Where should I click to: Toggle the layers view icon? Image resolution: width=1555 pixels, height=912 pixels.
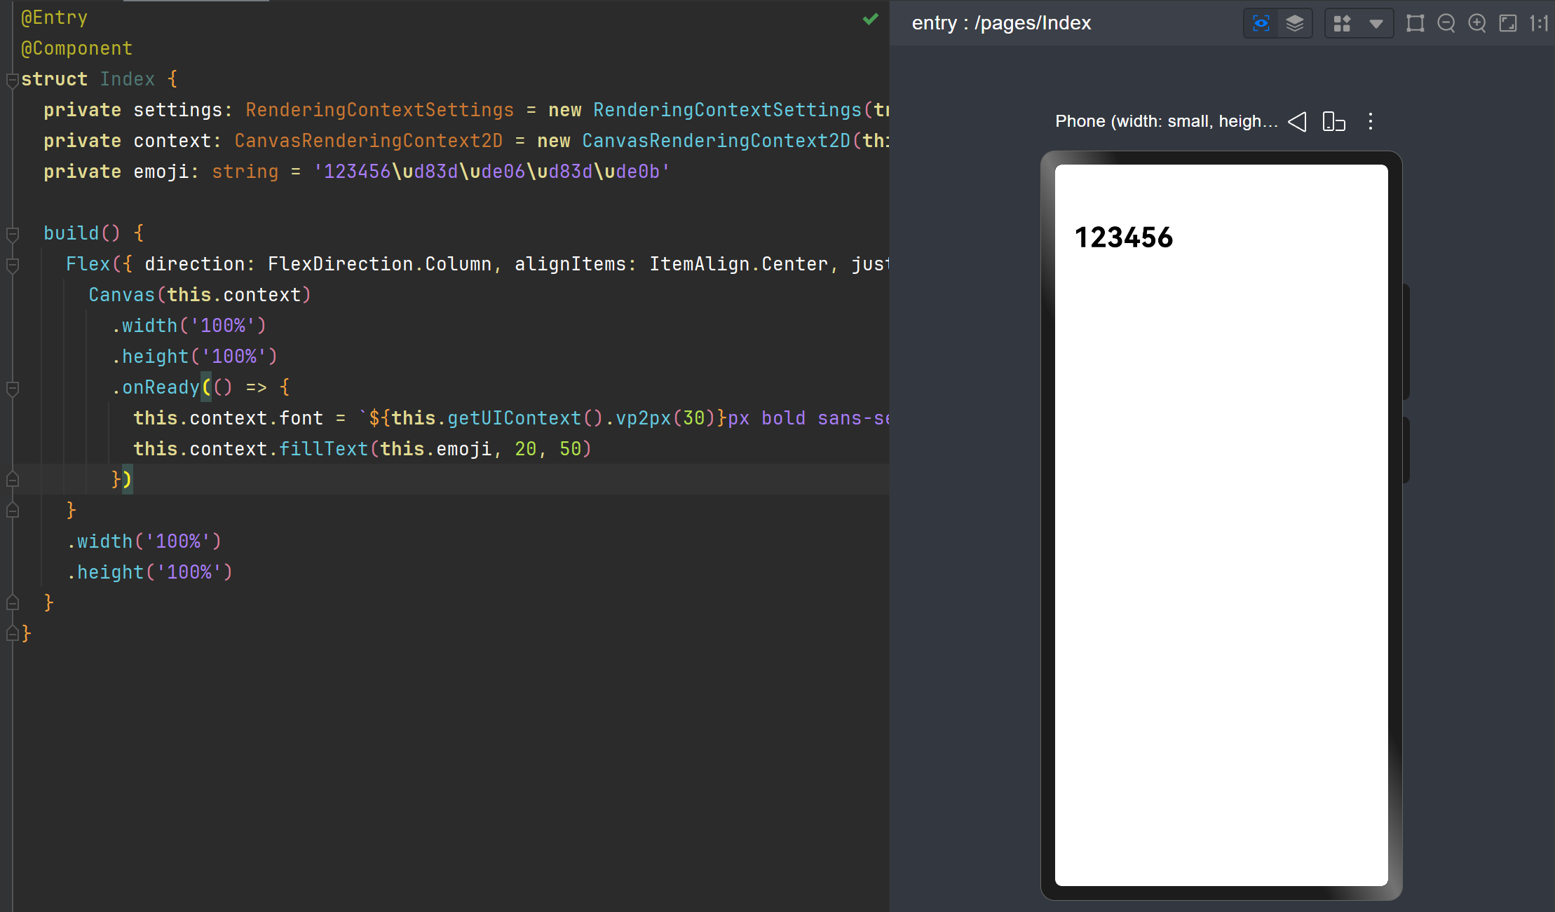pos(1294,23)
